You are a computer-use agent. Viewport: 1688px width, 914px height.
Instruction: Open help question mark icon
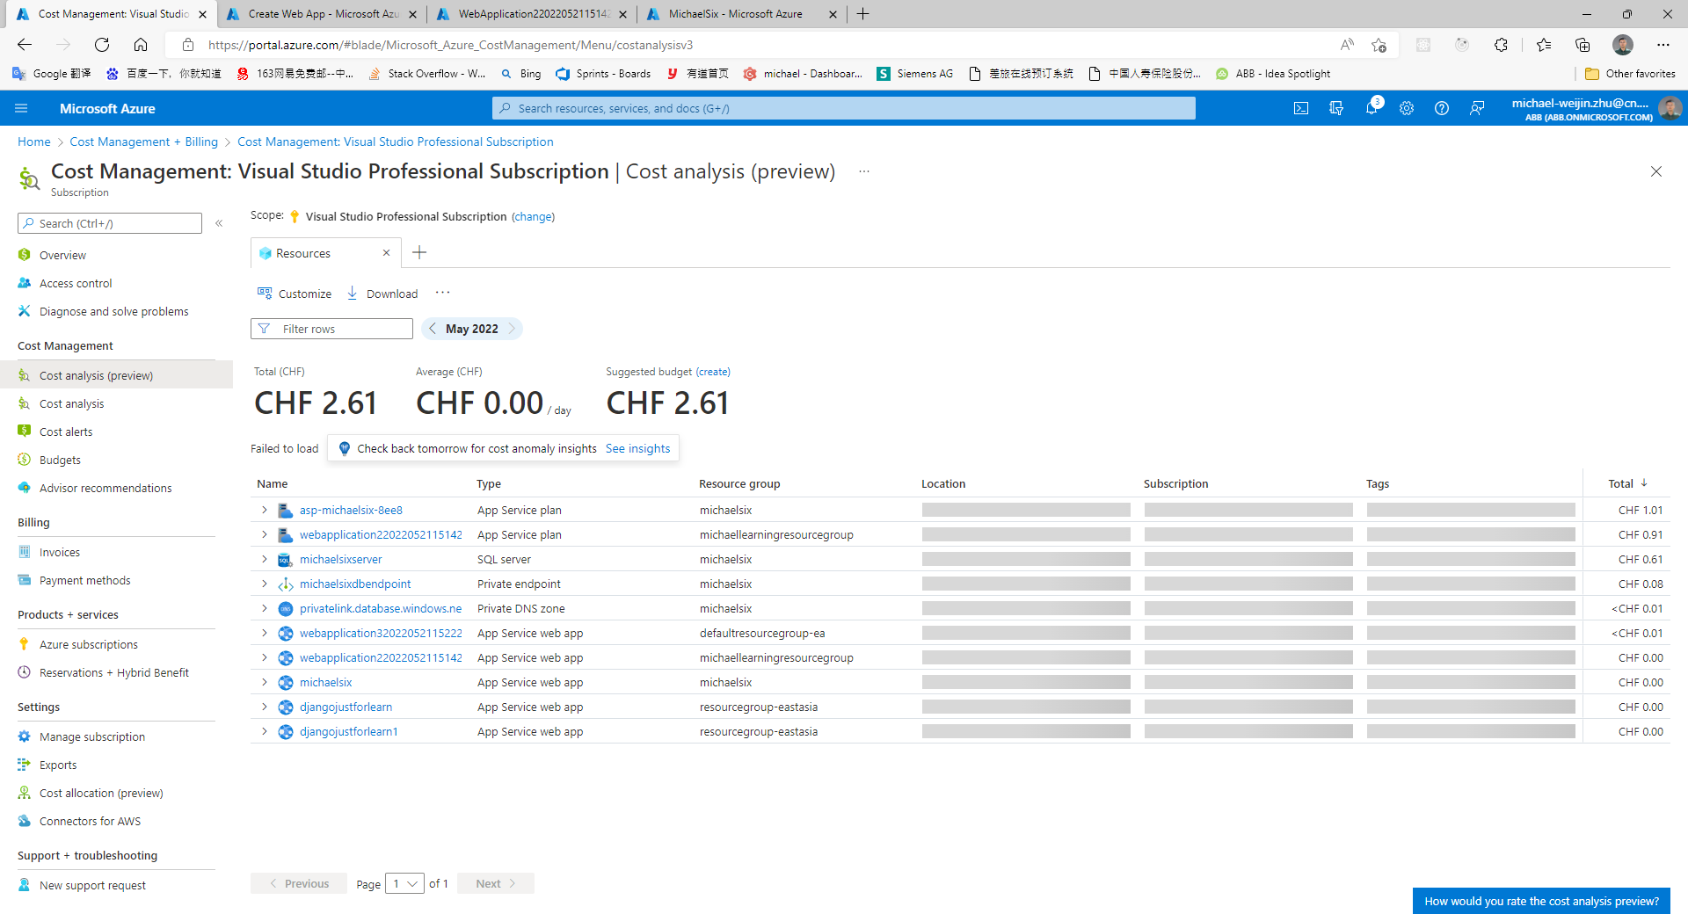1442,108
